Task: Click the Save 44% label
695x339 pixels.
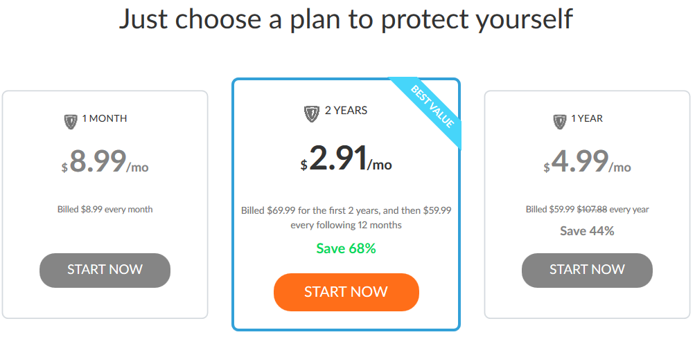Action: click(x=588, y=231)
